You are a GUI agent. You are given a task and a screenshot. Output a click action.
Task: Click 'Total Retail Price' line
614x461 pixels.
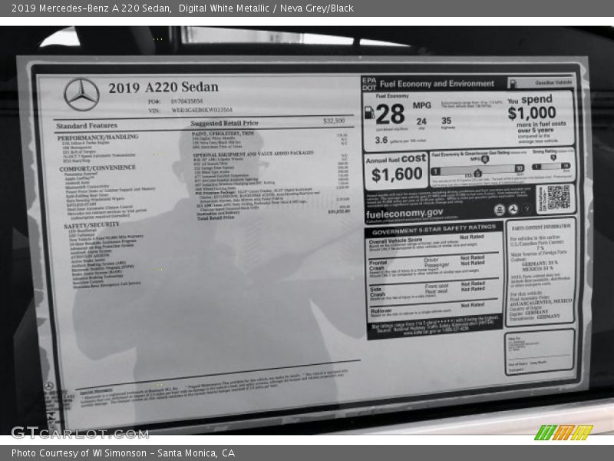(216, 218)
